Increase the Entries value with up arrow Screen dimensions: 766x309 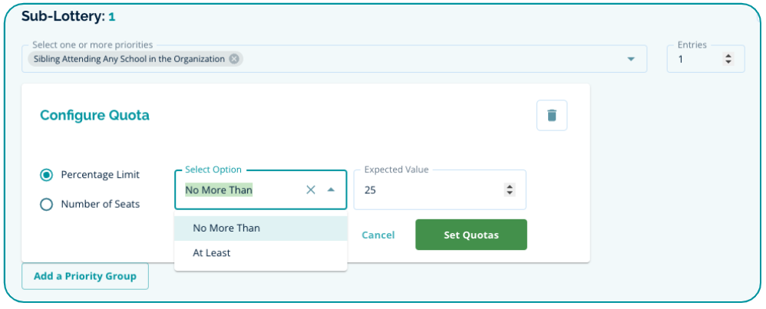click(729, 55)
